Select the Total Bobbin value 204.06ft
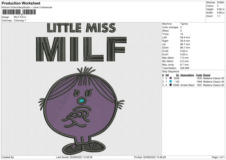The image size is (226, 160). pyautogui.click(x=185, y=68)
